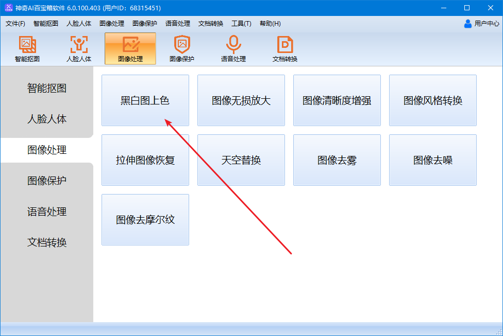The image size is (503, 336).
Task: Switch to 语音处理 sidebar tab
Action: 47,211
